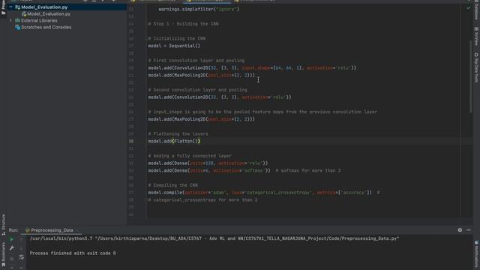Click the editor vertical scrollbar thumb
Screen dimensions: 480x270
pos(471,76)
